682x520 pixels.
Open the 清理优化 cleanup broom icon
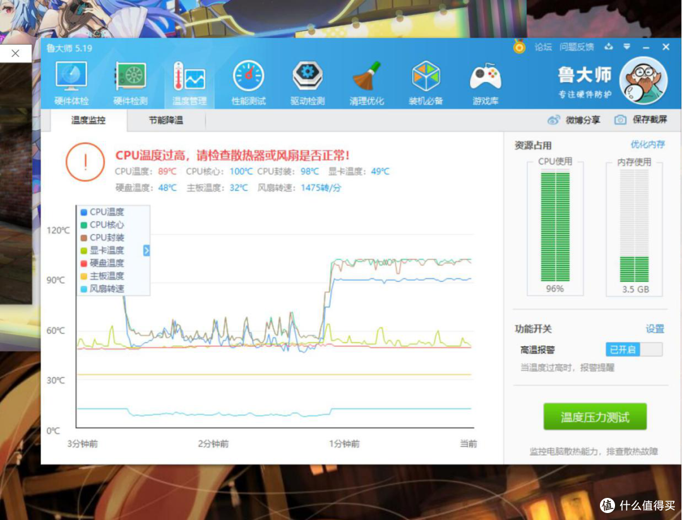[x=367, y=83]
